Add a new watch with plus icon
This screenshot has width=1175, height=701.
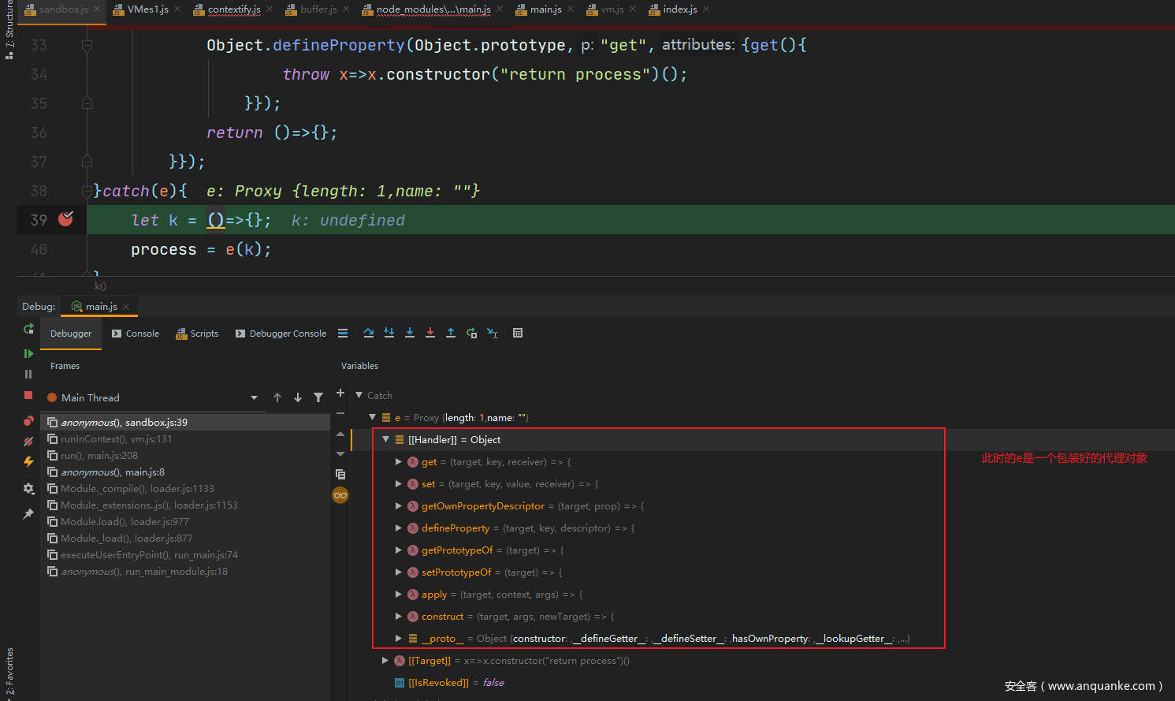point(340,393)
